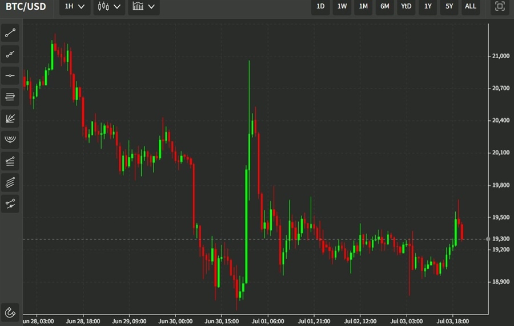The width and height of the screenshot is (514, 326).
Task: Click the 19,200 price axis label
Action: point(501,250)
